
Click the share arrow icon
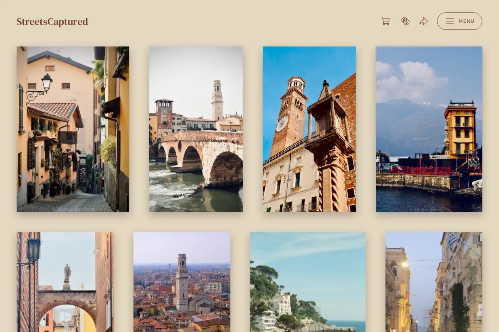(424, 21)
